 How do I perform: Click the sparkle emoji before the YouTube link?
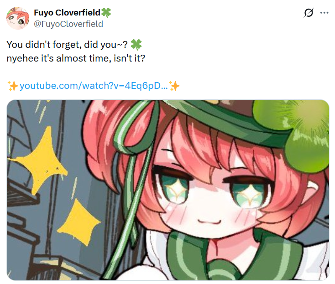coord(13,86)
